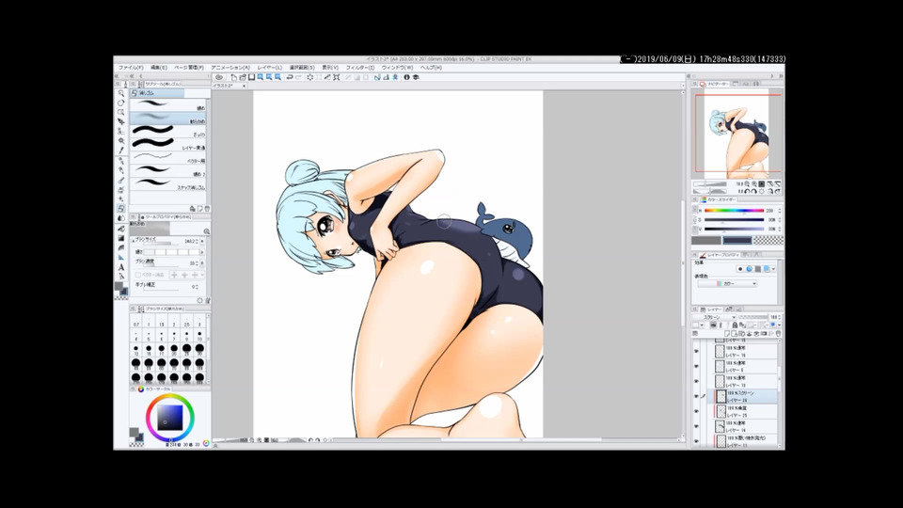The image size is (903, 508).
Task: Select transparent color swatch
Action: tap(768, 240)
